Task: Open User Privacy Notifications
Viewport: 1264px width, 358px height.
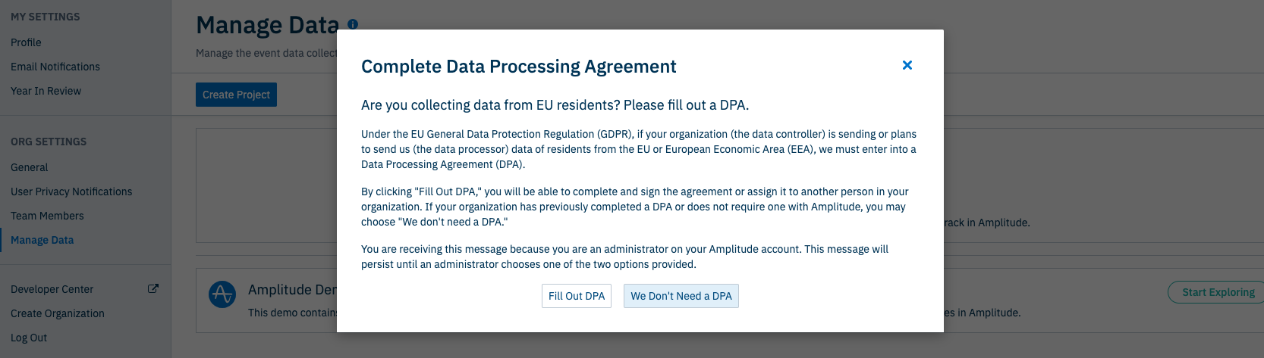Action: (x=71, y=191)
